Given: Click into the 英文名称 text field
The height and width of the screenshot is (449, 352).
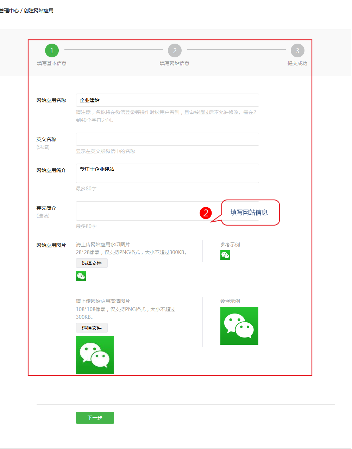Looking at the screenshot, I should [x=168, y=139].
